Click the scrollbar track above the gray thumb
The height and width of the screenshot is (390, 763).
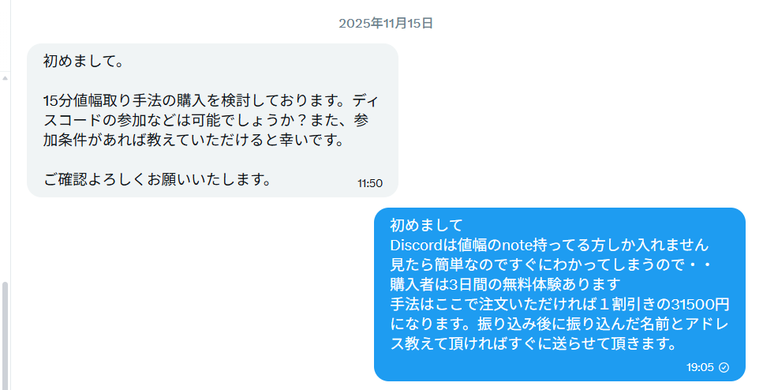tap(5, 180)
